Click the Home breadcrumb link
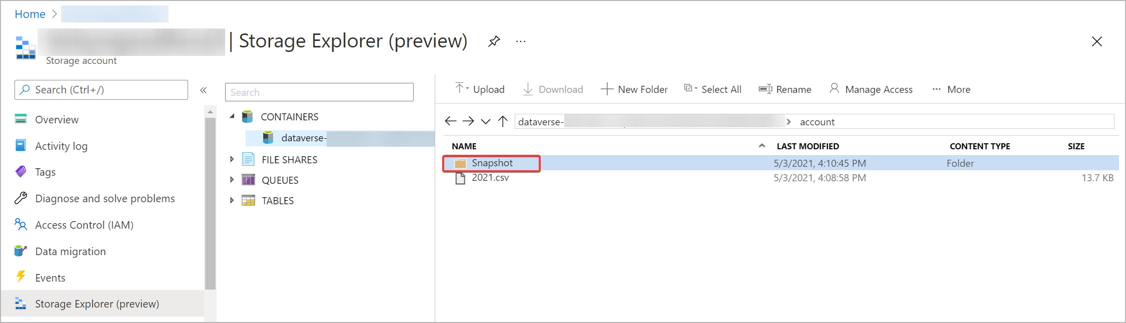Screen dimensions: 1126x323 (30, 14)
